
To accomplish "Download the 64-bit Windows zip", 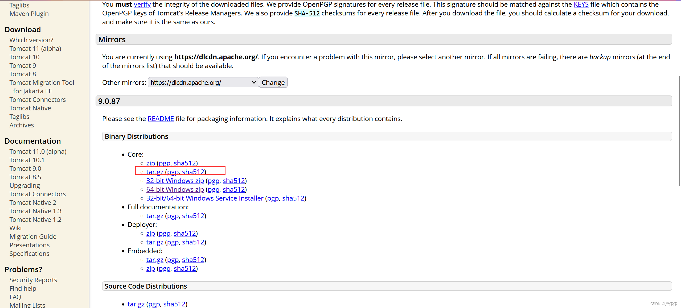I will coord(175,189).
